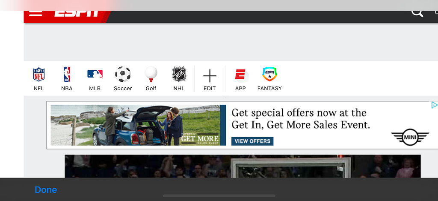Screen dimensions: 438x201
Task: Click the VIEW OFFERS button
Action: [x=252, y=141]
